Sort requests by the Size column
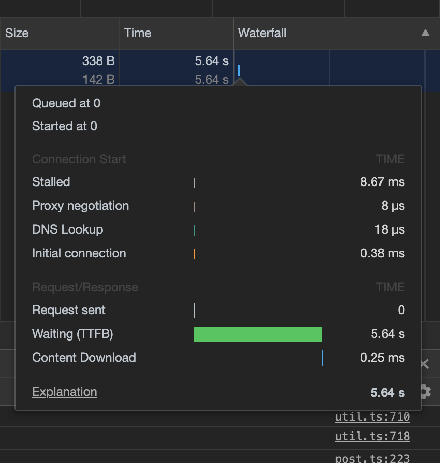The image size is (440, 463). pos(17,33)
